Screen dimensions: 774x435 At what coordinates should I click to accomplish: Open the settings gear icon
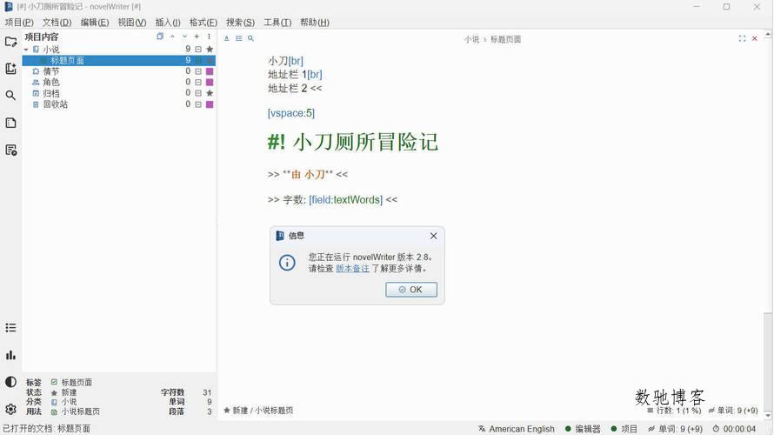[10, 409]
